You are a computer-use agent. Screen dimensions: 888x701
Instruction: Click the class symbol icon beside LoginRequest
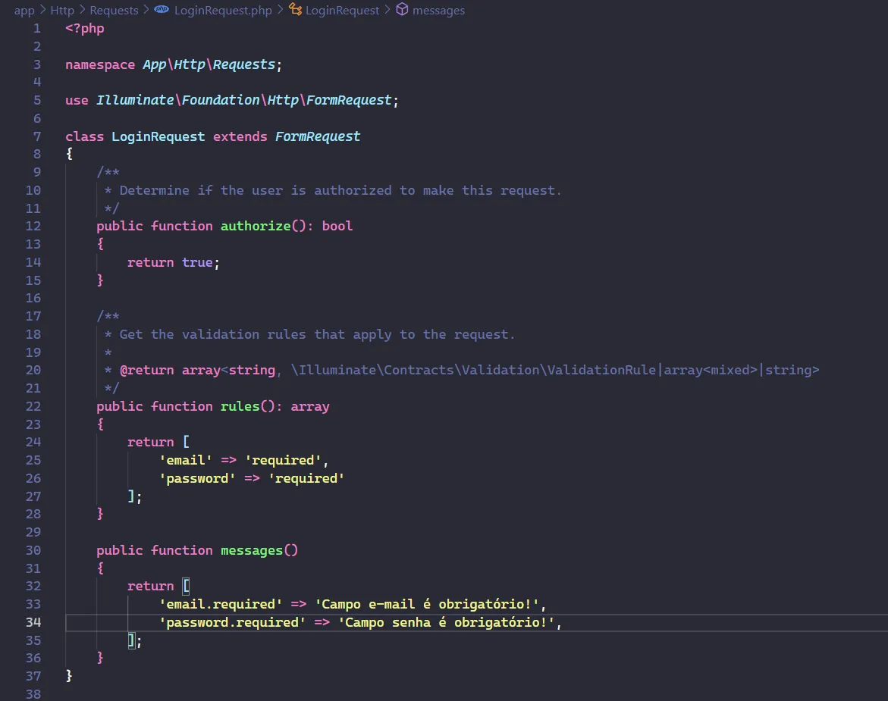295,10
